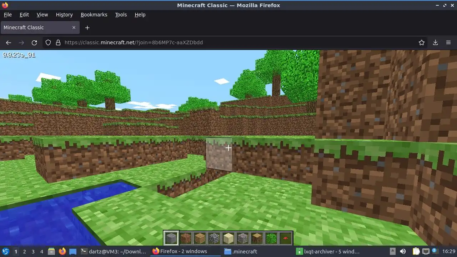Open the removable media eject tray icon
The width and height of the screenshot is (457, 257).
[x=392, y=252]
